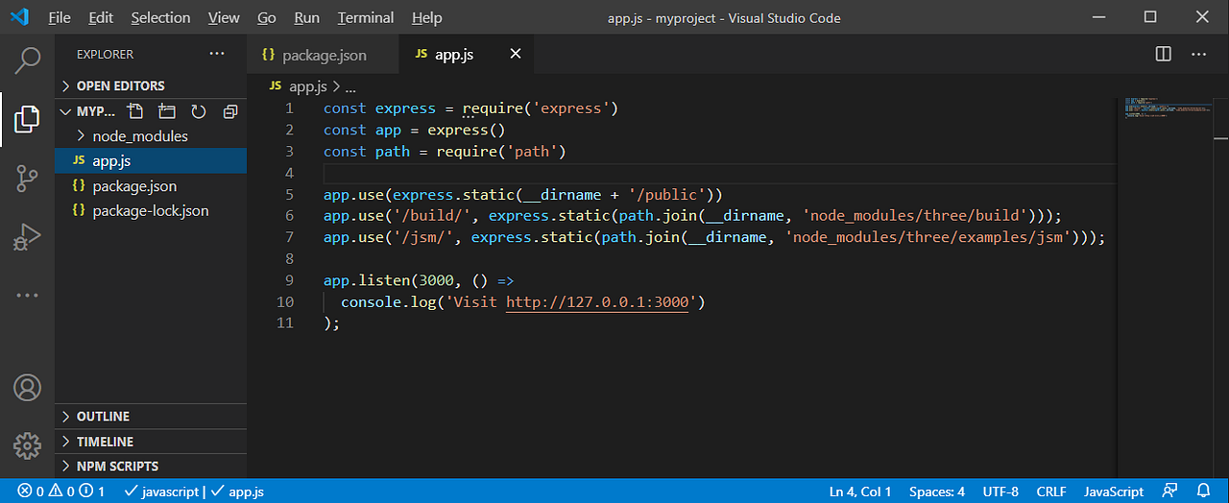Click the feedback icon in status bar

coord(1169,491)
